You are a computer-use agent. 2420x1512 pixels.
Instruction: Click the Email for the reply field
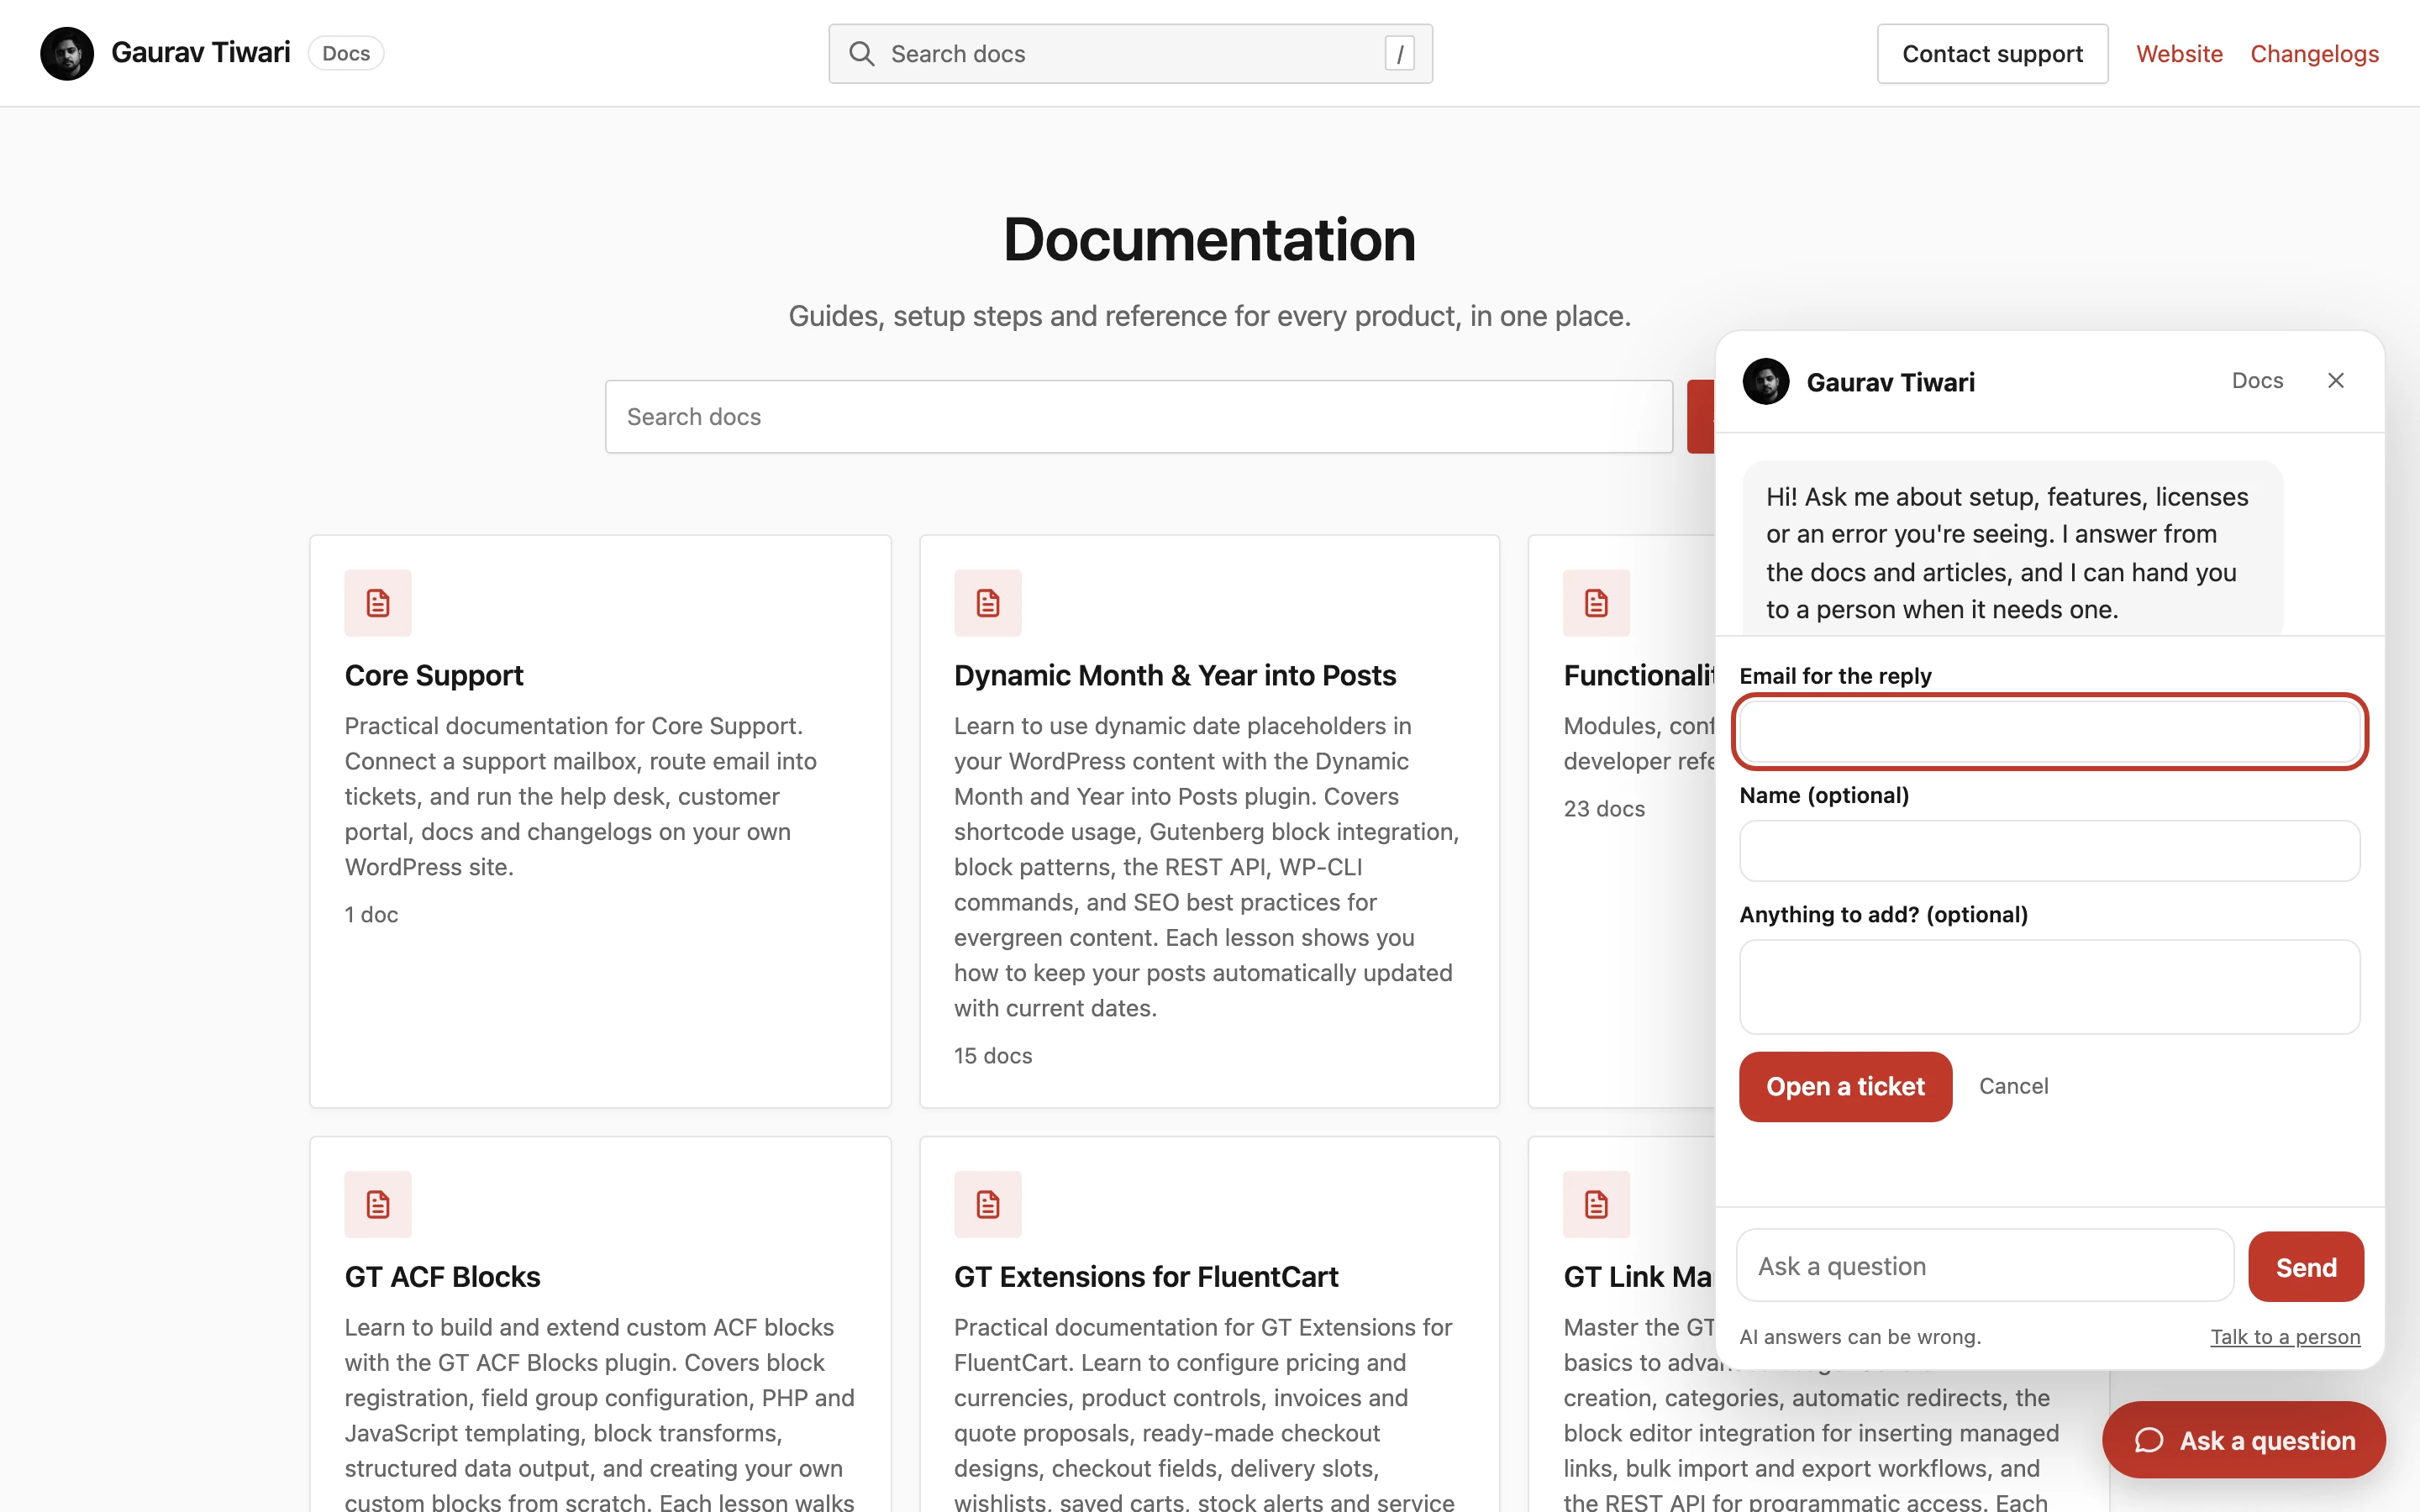point(2049,732)
